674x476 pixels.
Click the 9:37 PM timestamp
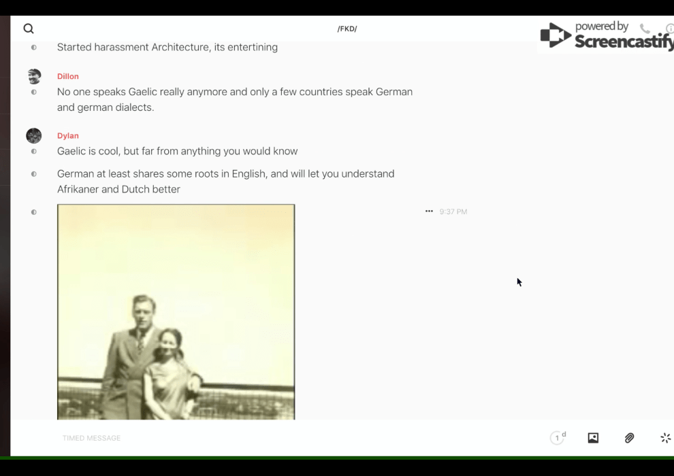click(453, 211)
